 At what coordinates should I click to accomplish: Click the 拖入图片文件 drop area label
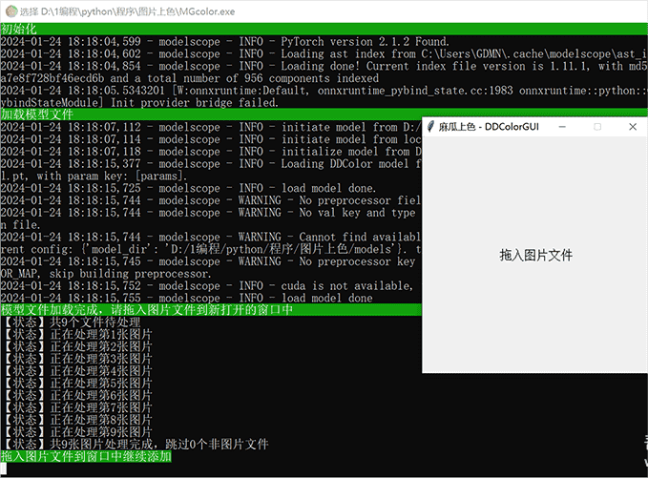535,255
